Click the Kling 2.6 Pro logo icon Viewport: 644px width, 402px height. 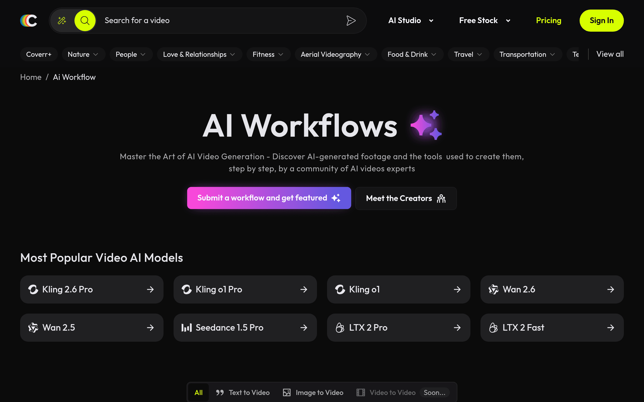coord(33,289)
